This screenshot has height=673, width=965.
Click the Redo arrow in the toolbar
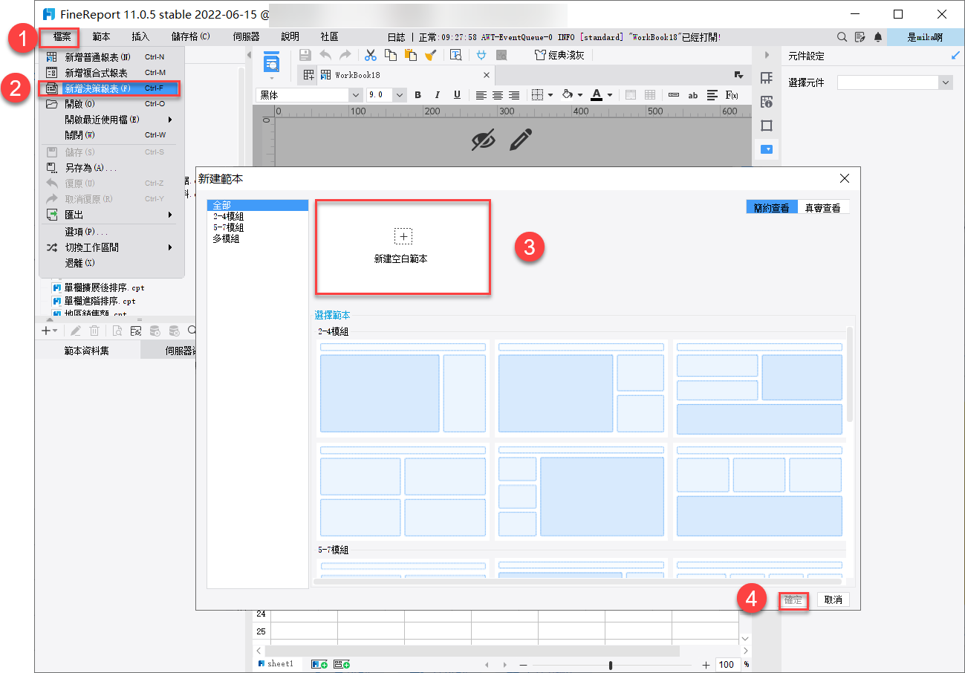[x=345, y=55]
